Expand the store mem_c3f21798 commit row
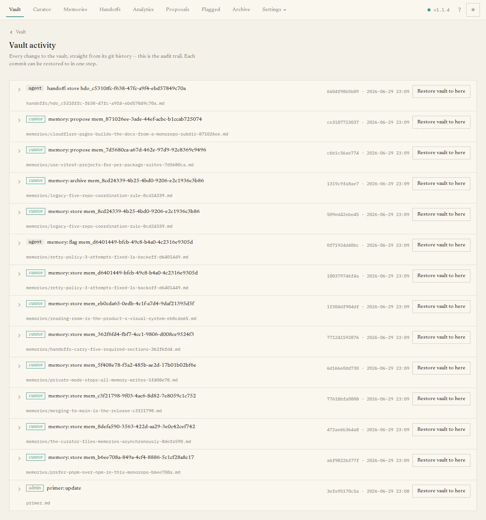Image resolution: width=486 pixels, height=520 pixels. pyautogui.click(x=19, y=397)
